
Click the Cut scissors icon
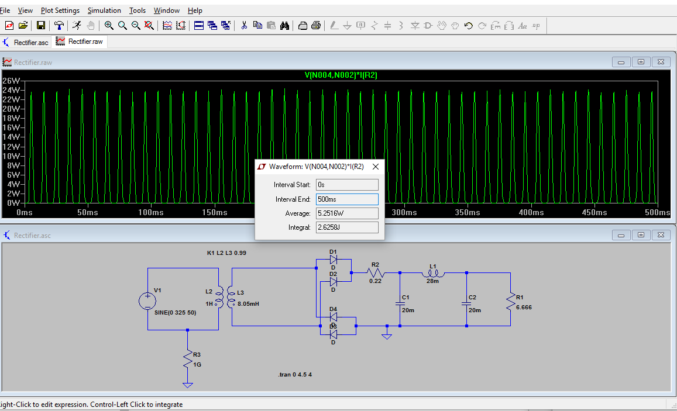coord(244,25)
